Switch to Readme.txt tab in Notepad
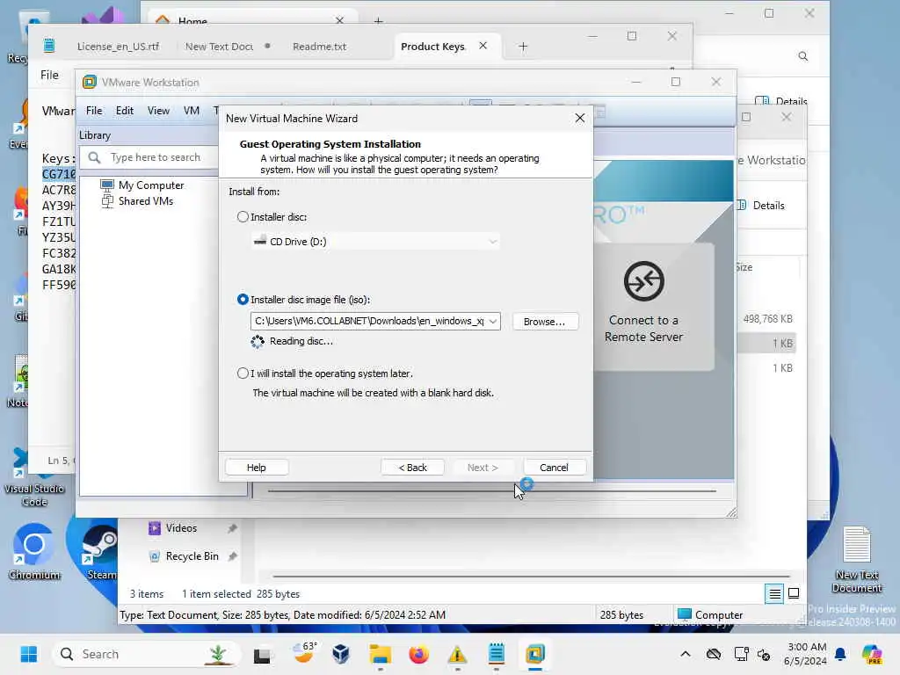This screenshot has height=675, width=900. pos(319,47)
